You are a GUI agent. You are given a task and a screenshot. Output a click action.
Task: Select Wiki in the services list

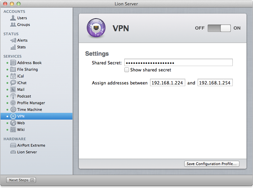(21, 130)
